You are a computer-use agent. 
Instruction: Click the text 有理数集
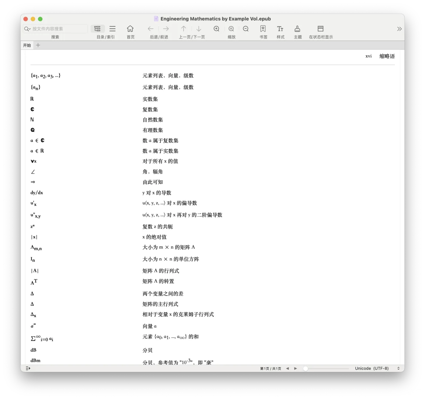(x=153, y=130)
